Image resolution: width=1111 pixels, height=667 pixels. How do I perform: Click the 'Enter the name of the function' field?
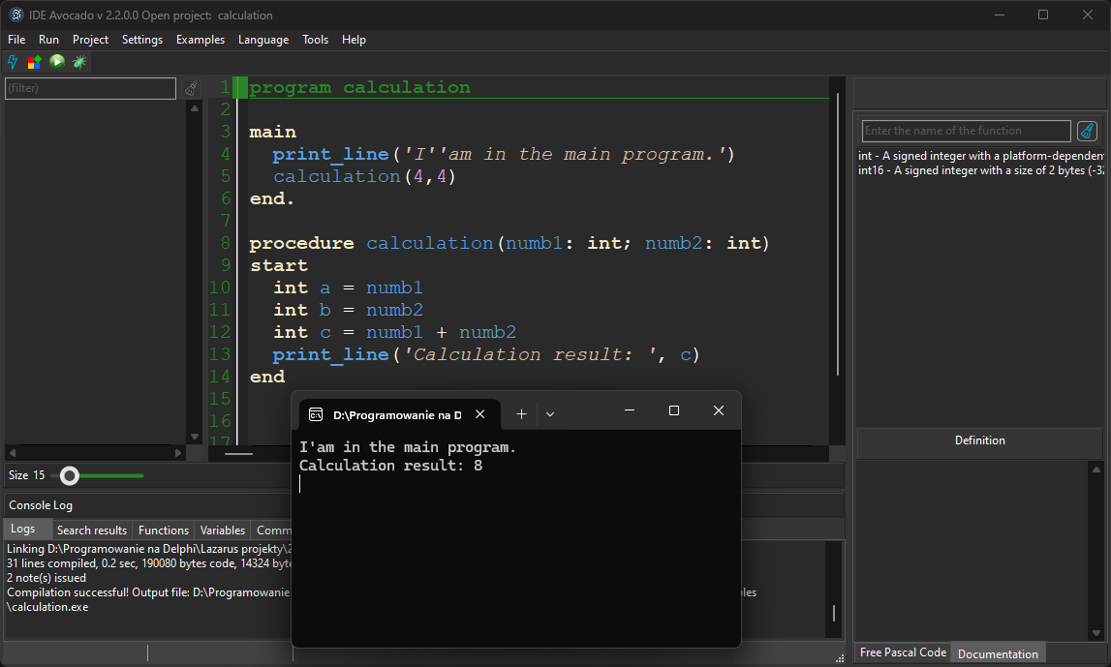coord(966,131)
